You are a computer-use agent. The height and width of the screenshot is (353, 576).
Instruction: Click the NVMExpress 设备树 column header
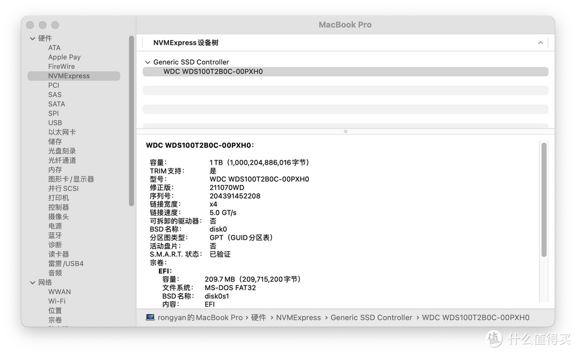click(345, 43)
